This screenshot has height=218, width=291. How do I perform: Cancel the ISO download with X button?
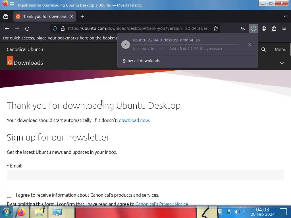tap(250, 45)
